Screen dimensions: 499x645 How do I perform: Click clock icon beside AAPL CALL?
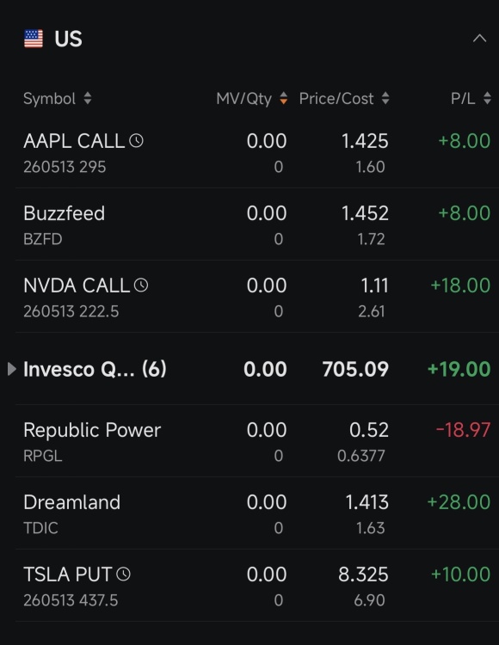click(x=136, y=141)
